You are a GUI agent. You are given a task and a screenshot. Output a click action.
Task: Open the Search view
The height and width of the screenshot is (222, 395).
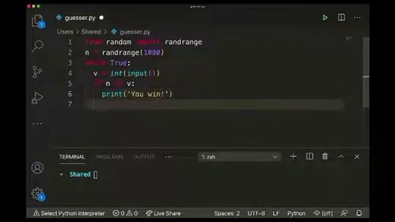tap(38, 46)
